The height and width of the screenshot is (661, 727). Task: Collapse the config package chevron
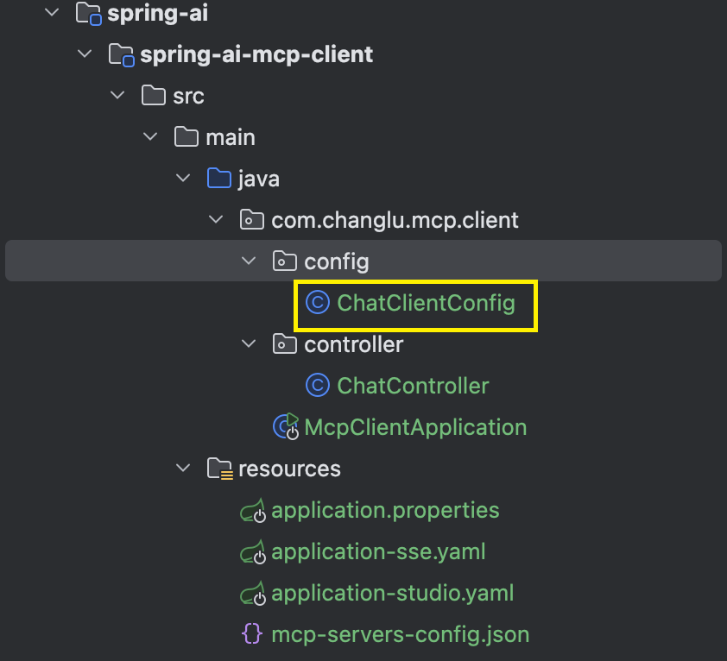pos(249,261)
